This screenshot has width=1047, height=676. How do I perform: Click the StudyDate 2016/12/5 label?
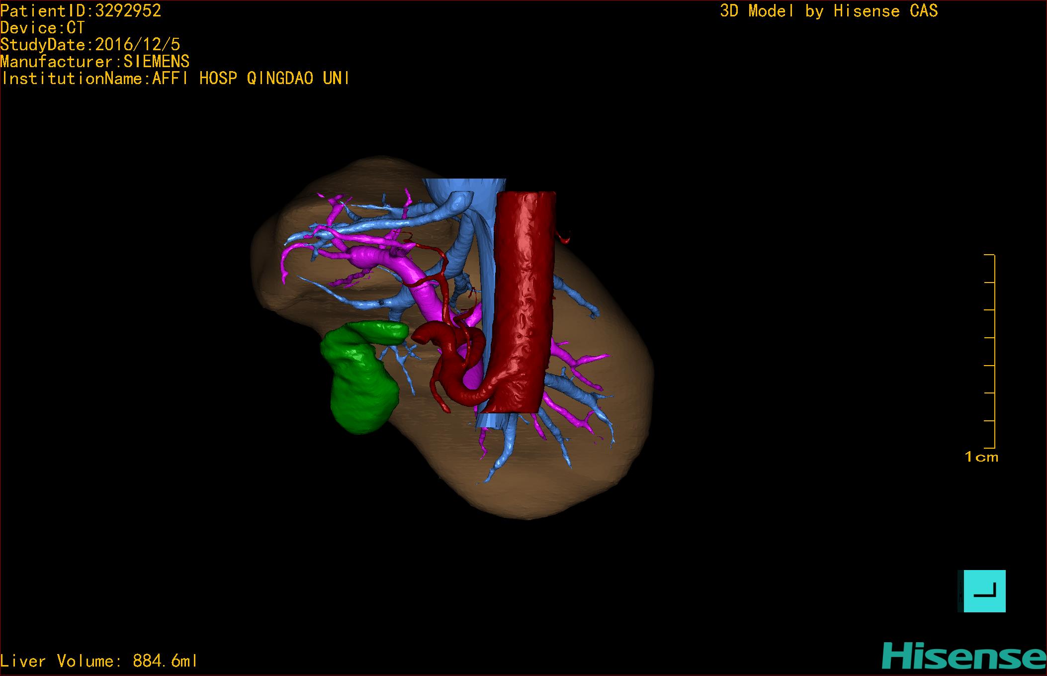tap(90, 45)
